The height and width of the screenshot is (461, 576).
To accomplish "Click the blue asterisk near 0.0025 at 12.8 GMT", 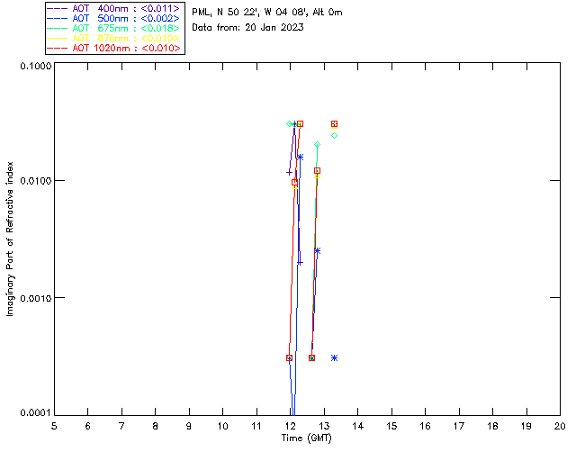I will 318,250.
